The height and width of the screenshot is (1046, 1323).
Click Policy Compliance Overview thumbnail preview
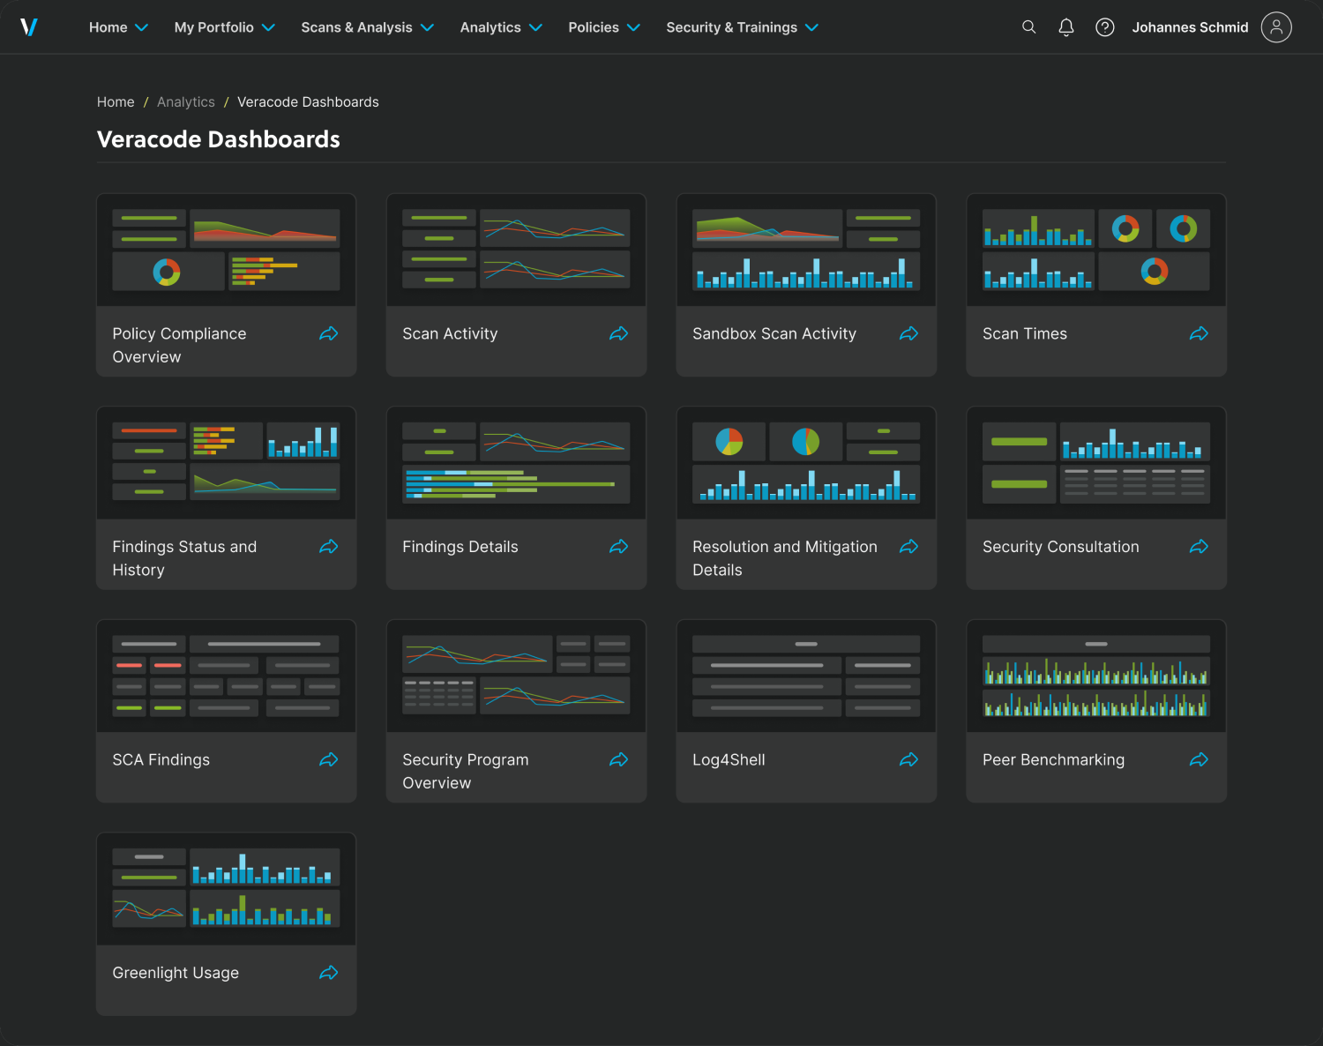click(x=226, y=250)
